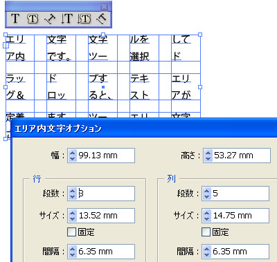
Task: Click the top-right corner handle of the text area
Action: pyautogui.click(x=200, y=35)
